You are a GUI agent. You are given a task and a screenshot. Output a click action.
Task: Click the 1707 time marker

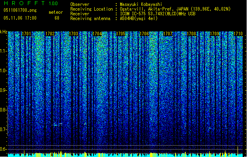[168, 34]
